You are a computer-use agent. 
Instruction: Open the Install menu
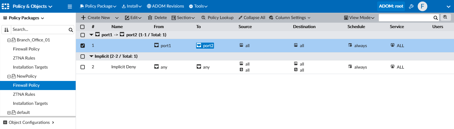tap(132, 6)
